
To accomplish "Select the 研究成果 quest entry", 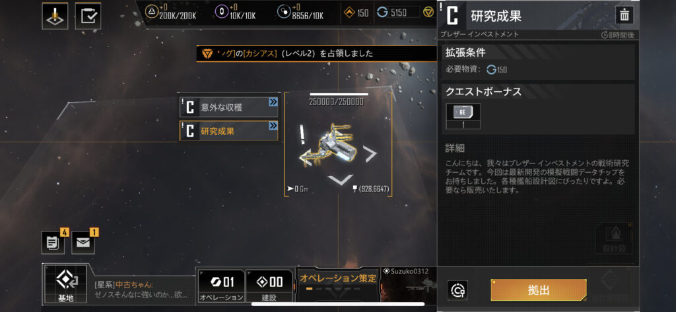I will click(x=229, y=131).
